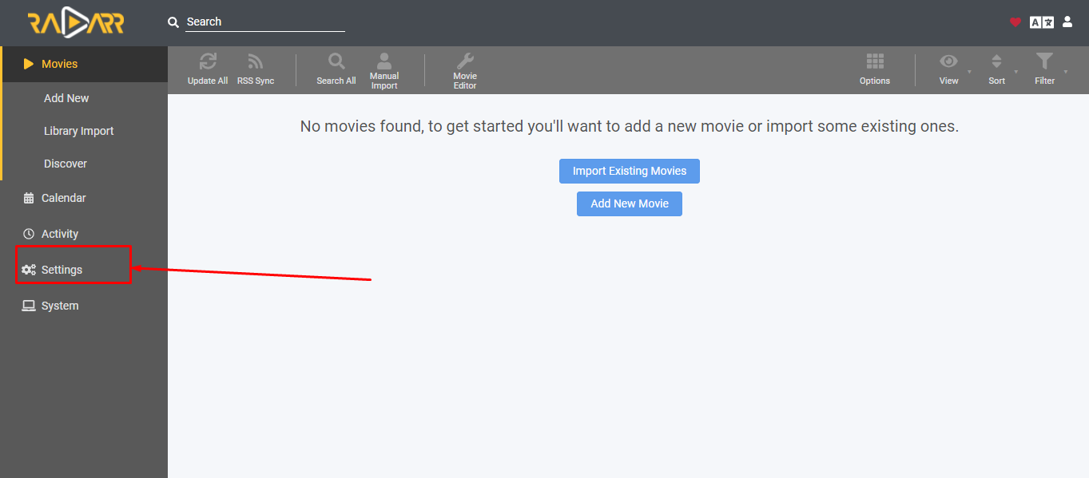This screenshot has width=1089, height=478.
Task: Switch to the Calendar section
Action: (x=63, y=197)
